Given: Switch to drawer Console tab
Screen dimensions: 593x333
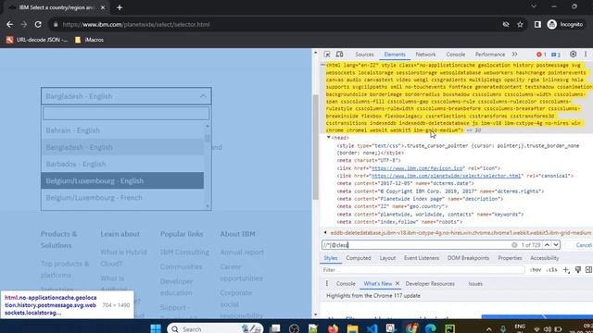Looking at the screenshot, I should pos(346,284).
